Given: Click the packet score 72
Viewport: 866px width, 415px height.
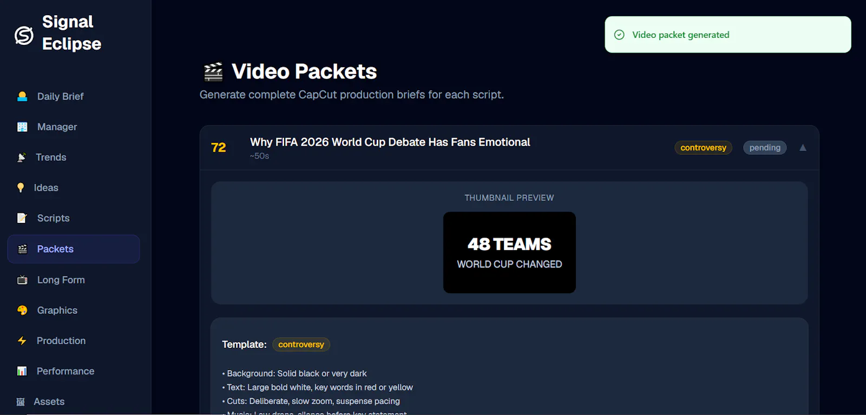Looking at the screenshot, I should (x=219, y=148).
